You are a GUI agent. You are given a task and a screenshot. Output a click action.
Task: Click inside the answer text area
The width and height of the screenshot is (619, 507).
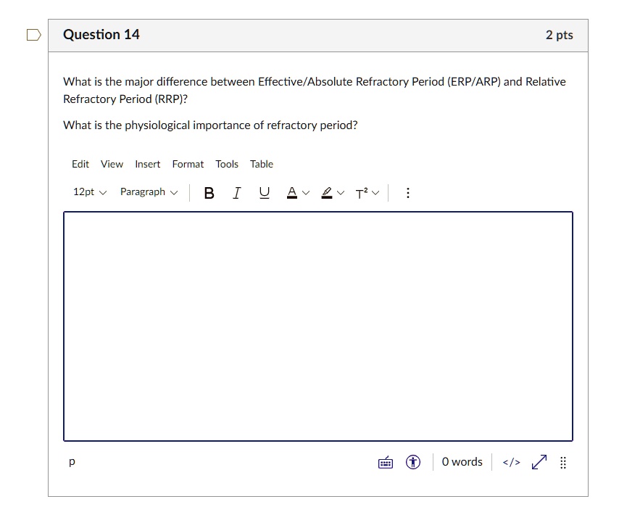pos(317,325)
